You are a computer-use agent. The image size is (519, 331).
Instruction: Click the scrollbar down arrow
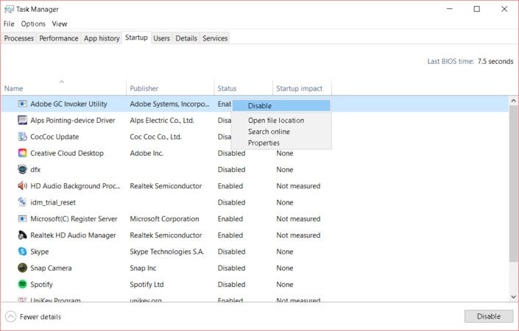click(x=513, y=297)
